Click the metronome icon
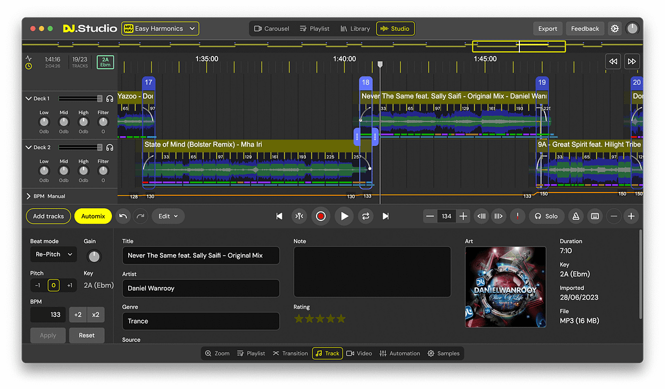Screen dimensions: 665x389 575,217
